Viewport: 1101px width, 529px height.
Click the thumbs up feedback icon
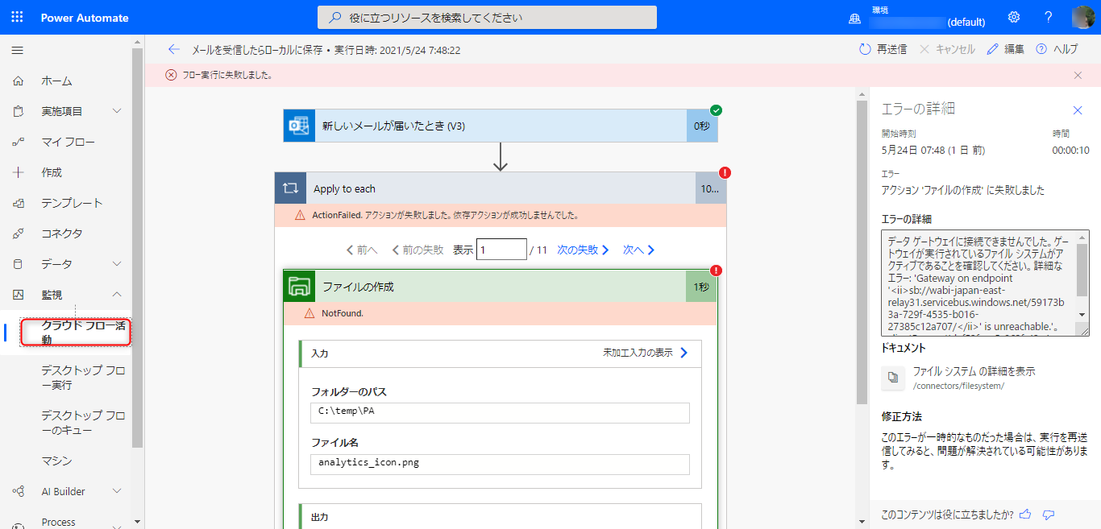[1025, 514]
